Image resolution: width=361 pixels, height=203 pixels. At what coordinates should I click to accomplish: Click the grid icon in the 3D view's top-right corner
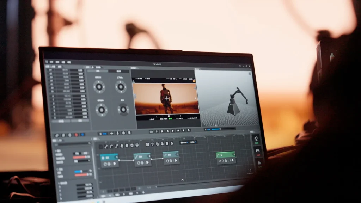point(250,74)
